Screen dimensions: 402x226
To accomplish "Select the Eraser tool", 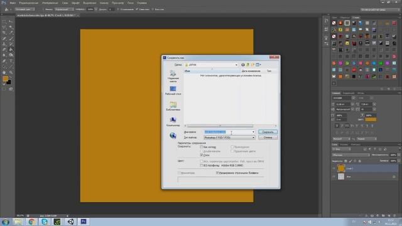I will [4, 50].
